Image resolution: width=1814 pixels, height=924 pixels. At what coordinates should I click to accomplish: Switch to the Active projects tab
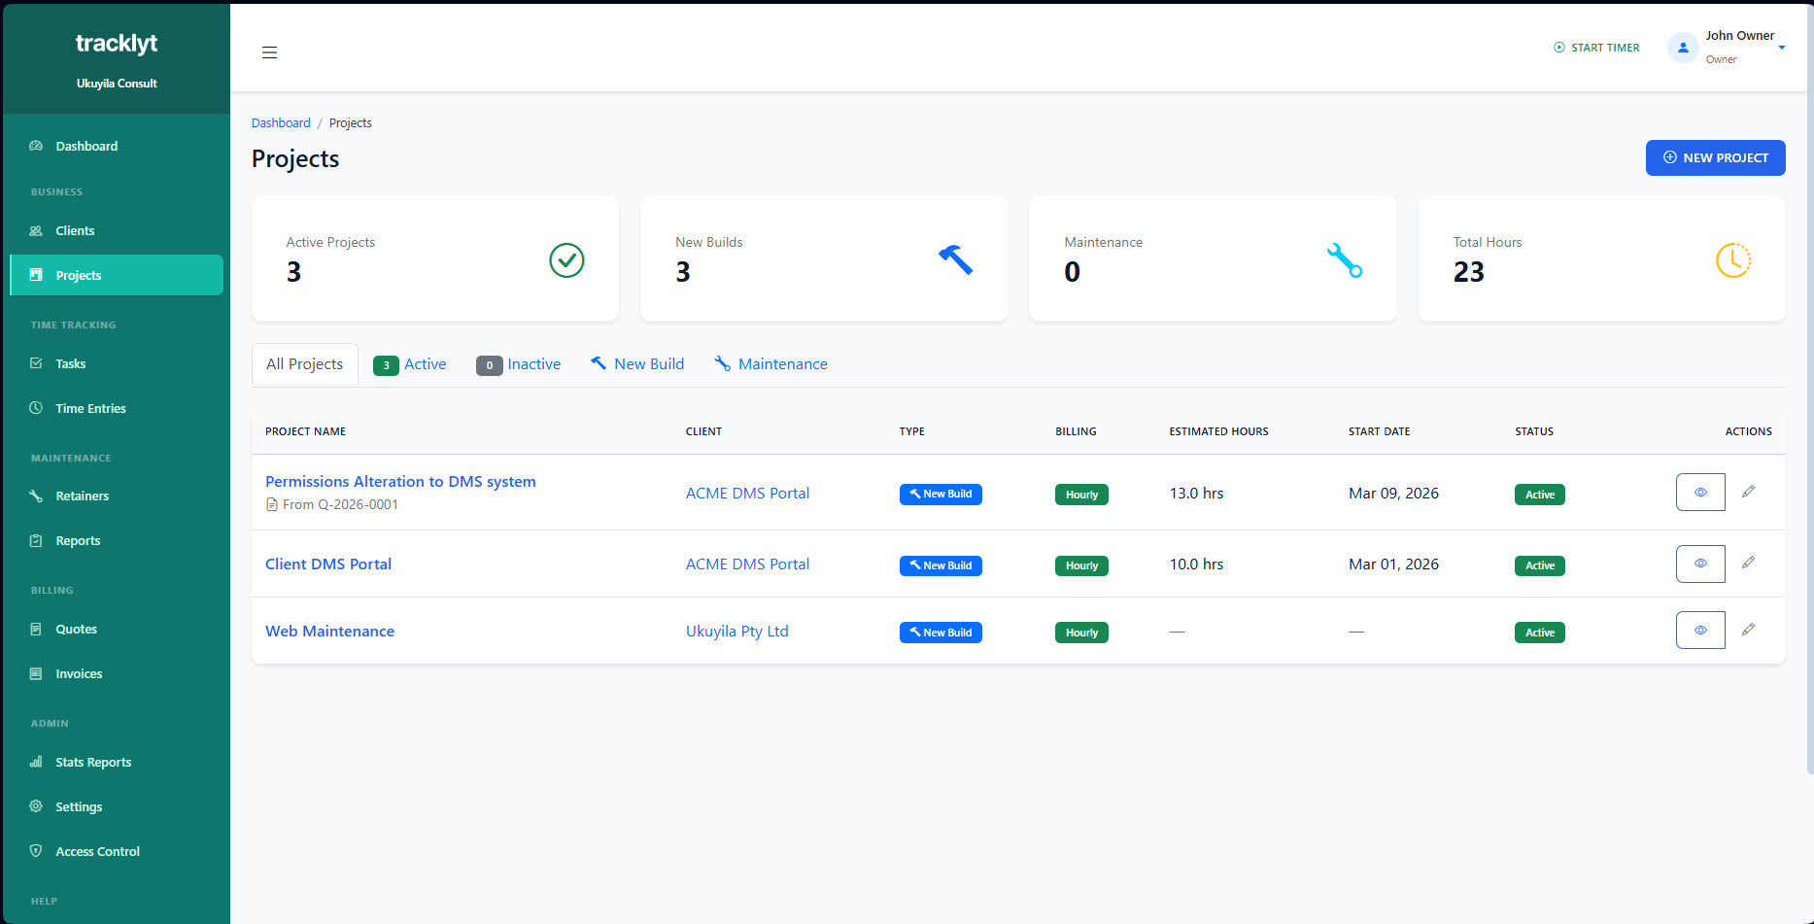pos(410,364)
